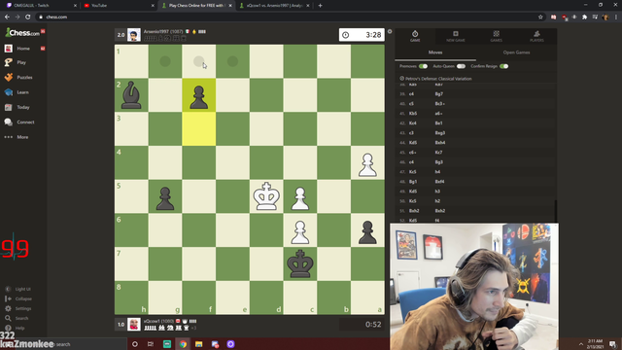The height and width of the screenshot is (350, 622).
Task: Go back in browser history
Action: pyautogui.click(x=7, y=17)
